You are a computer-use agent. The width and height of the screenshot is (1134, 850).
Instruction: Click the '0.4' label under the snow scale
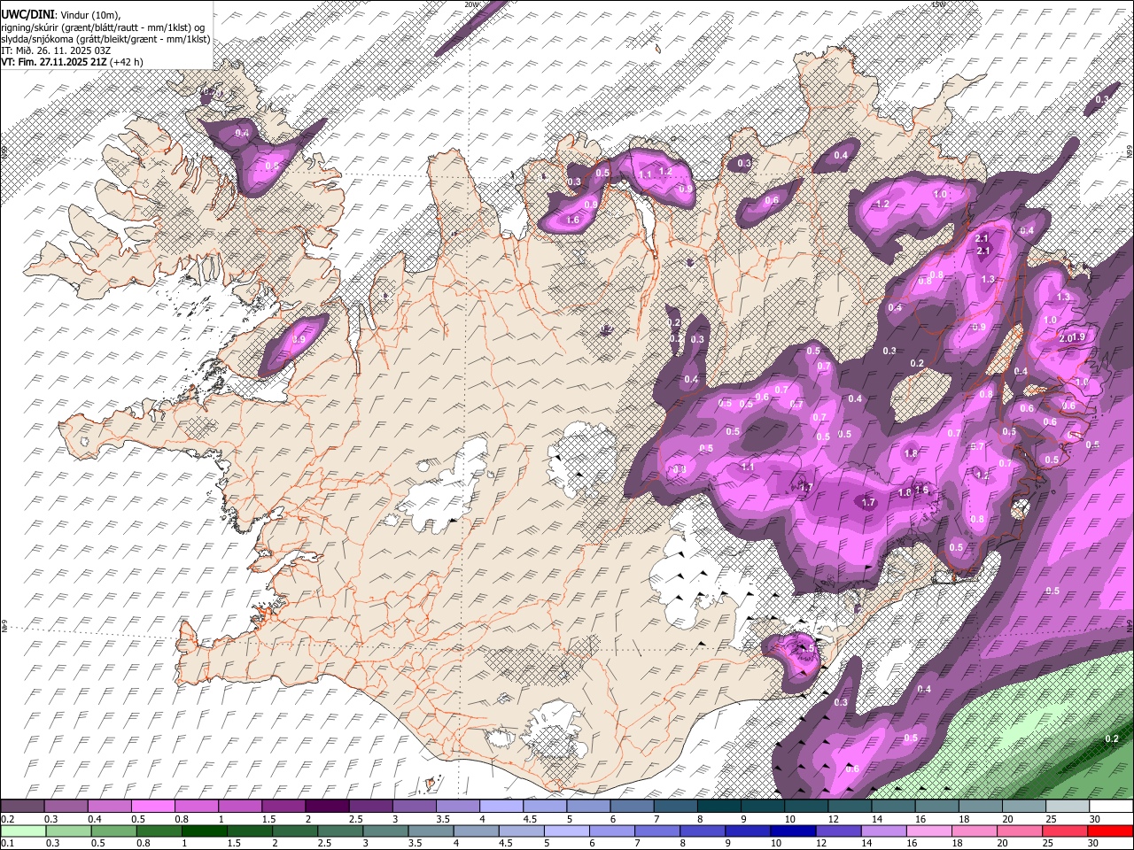95,819
